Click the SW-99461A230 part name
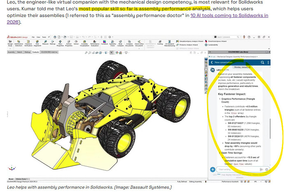This screenshot has height=193, width=284. click(235, 130)
